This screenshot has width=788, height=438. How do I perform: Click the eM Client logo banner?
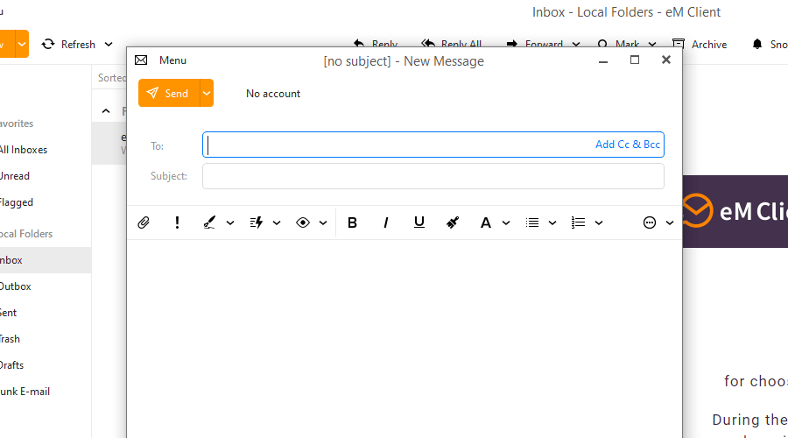[735, 211]
